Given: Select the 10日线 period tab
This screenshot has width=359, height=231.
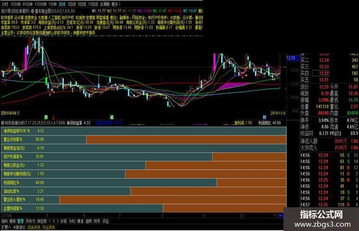Looking at the screenshot, I should click(93, 4).
